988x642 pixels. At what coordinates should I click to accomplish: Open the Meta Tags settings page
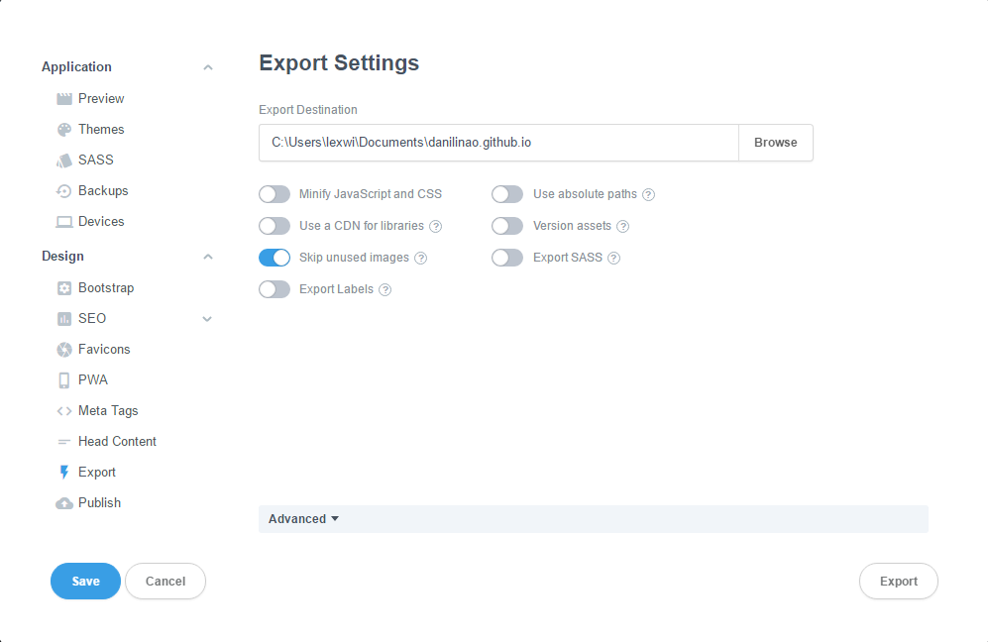click(x=108, y=411)
